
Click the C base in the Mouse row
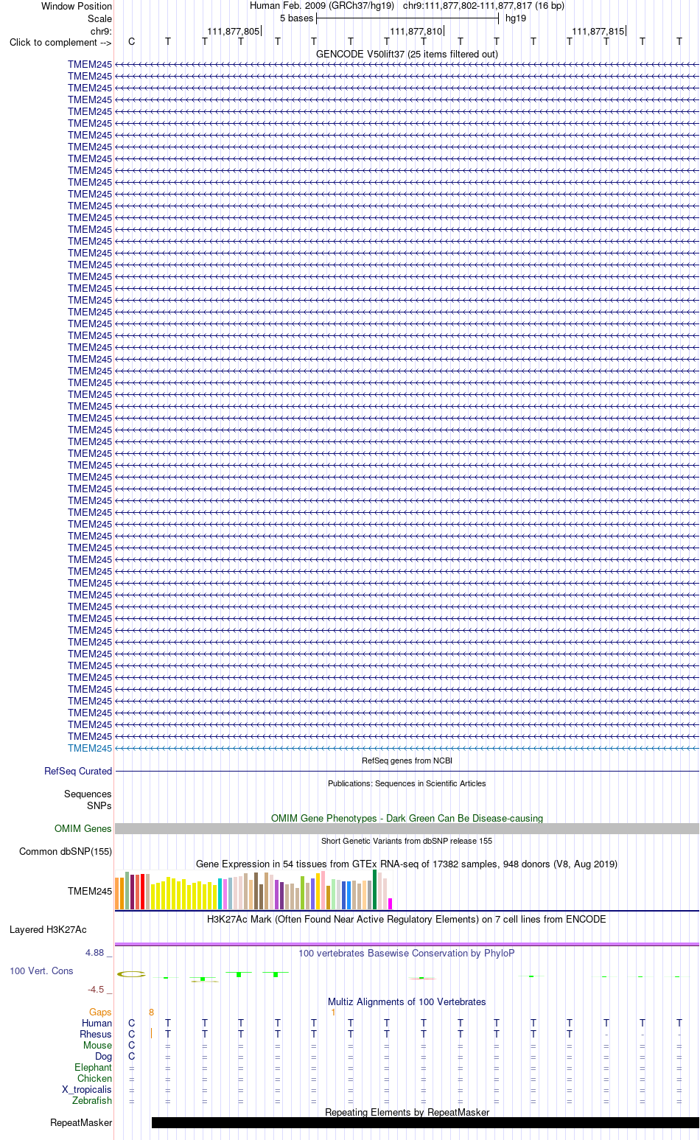tap(132, 1045)
